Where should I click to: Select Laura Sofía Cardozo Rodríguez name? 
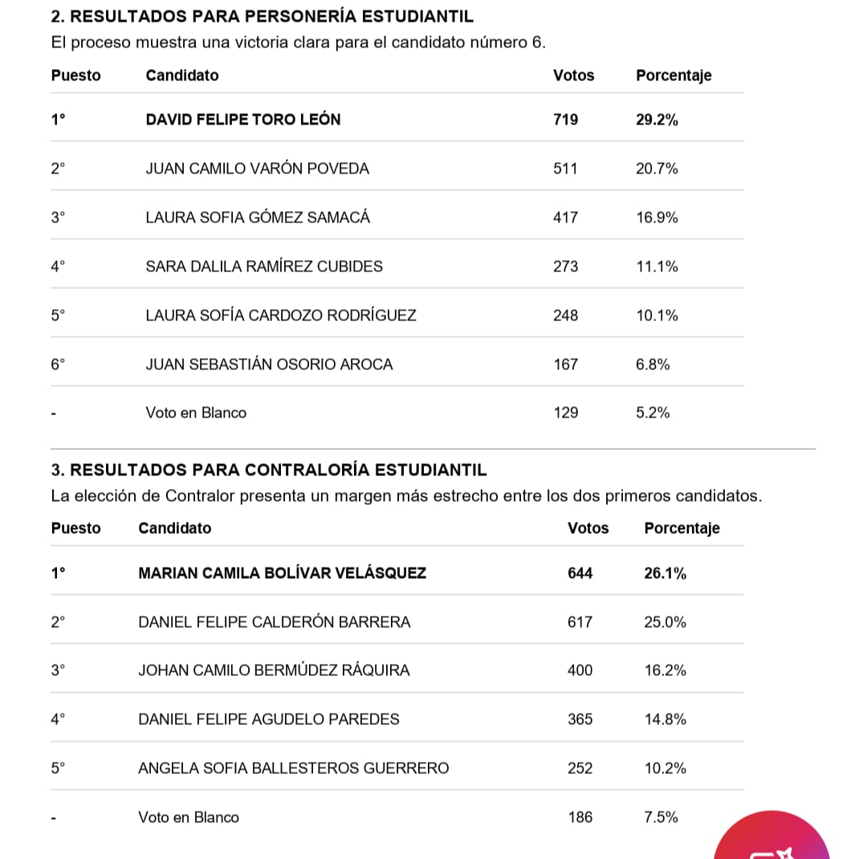pos(281,316)
